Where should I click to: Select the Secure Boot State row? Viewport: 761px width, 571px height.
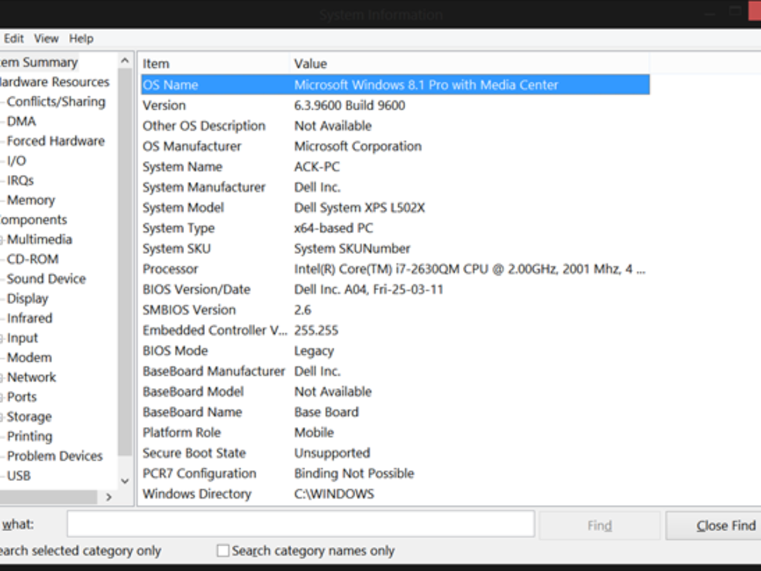395,453
